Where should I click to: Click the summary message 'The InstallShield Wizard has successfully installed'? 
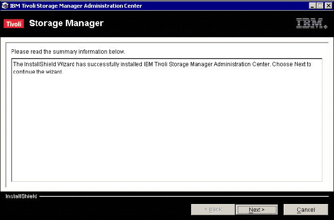162,68
